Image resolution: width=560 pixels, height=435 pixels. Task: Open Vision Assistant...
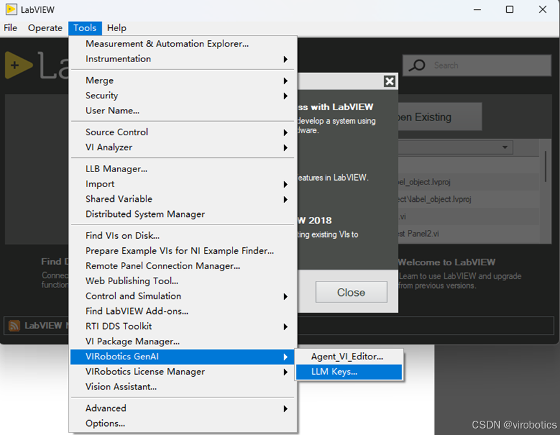tap(183, 386)
